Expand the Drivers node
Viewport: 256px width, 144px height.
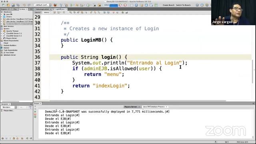2,17
